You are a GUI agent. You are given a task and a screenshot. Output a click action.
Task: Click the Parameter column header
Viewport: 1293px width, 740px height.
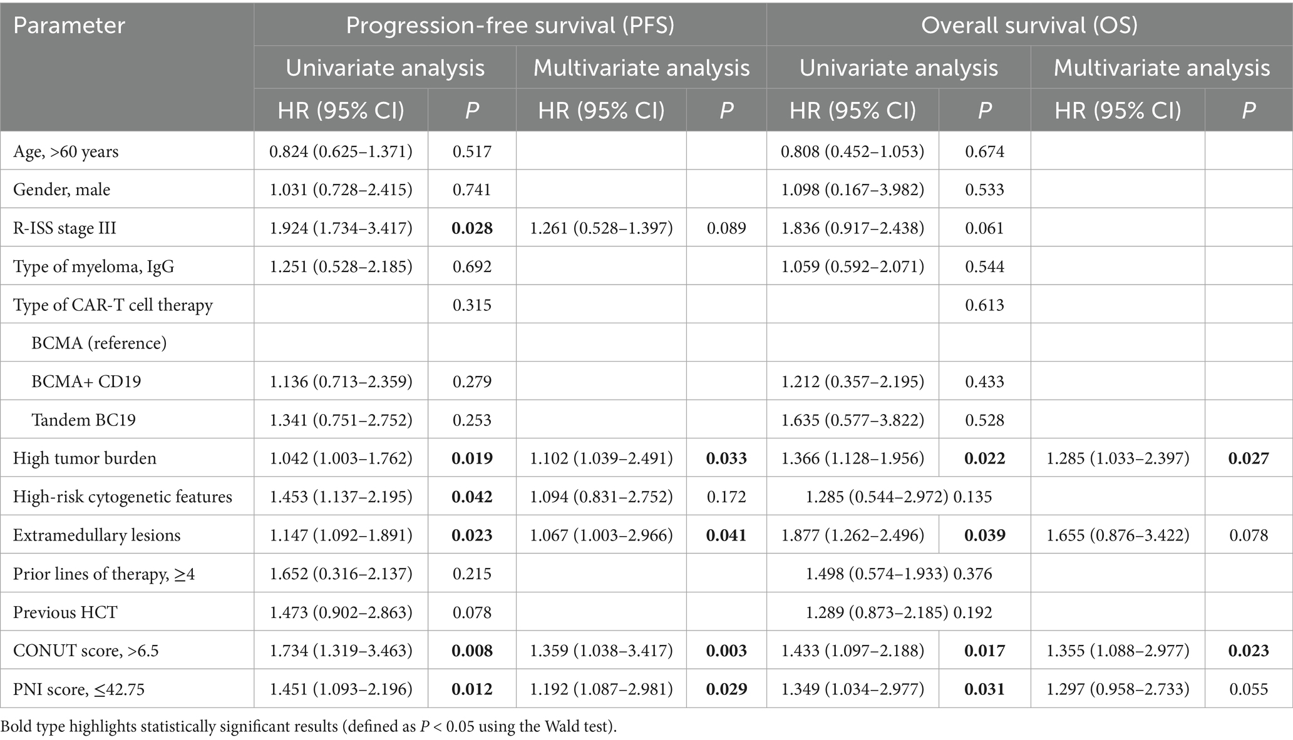coord(70,26)
